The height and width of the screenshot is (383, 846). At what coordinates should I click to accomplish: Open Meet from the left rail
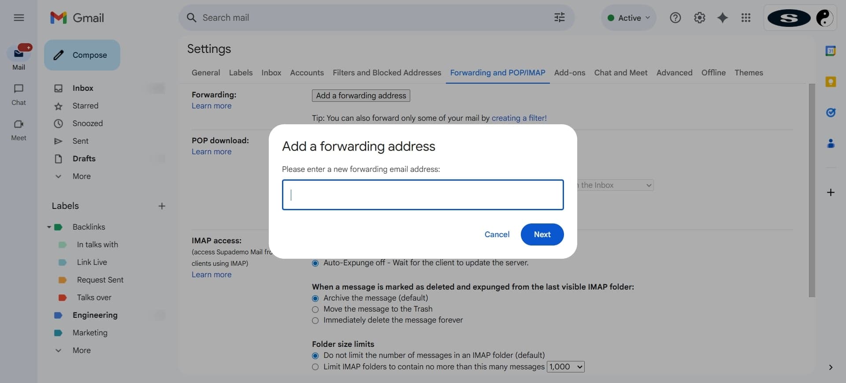point(19,130)
